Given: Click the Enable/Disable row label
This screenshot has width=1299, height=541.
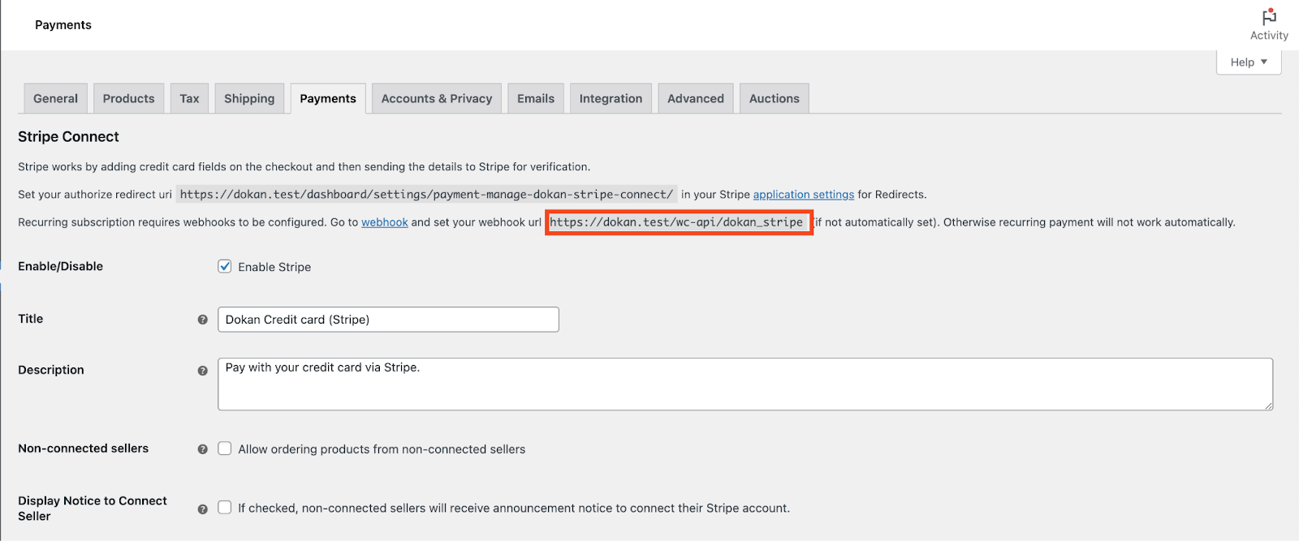Looking at the screenshot, I should coord(61,266).
